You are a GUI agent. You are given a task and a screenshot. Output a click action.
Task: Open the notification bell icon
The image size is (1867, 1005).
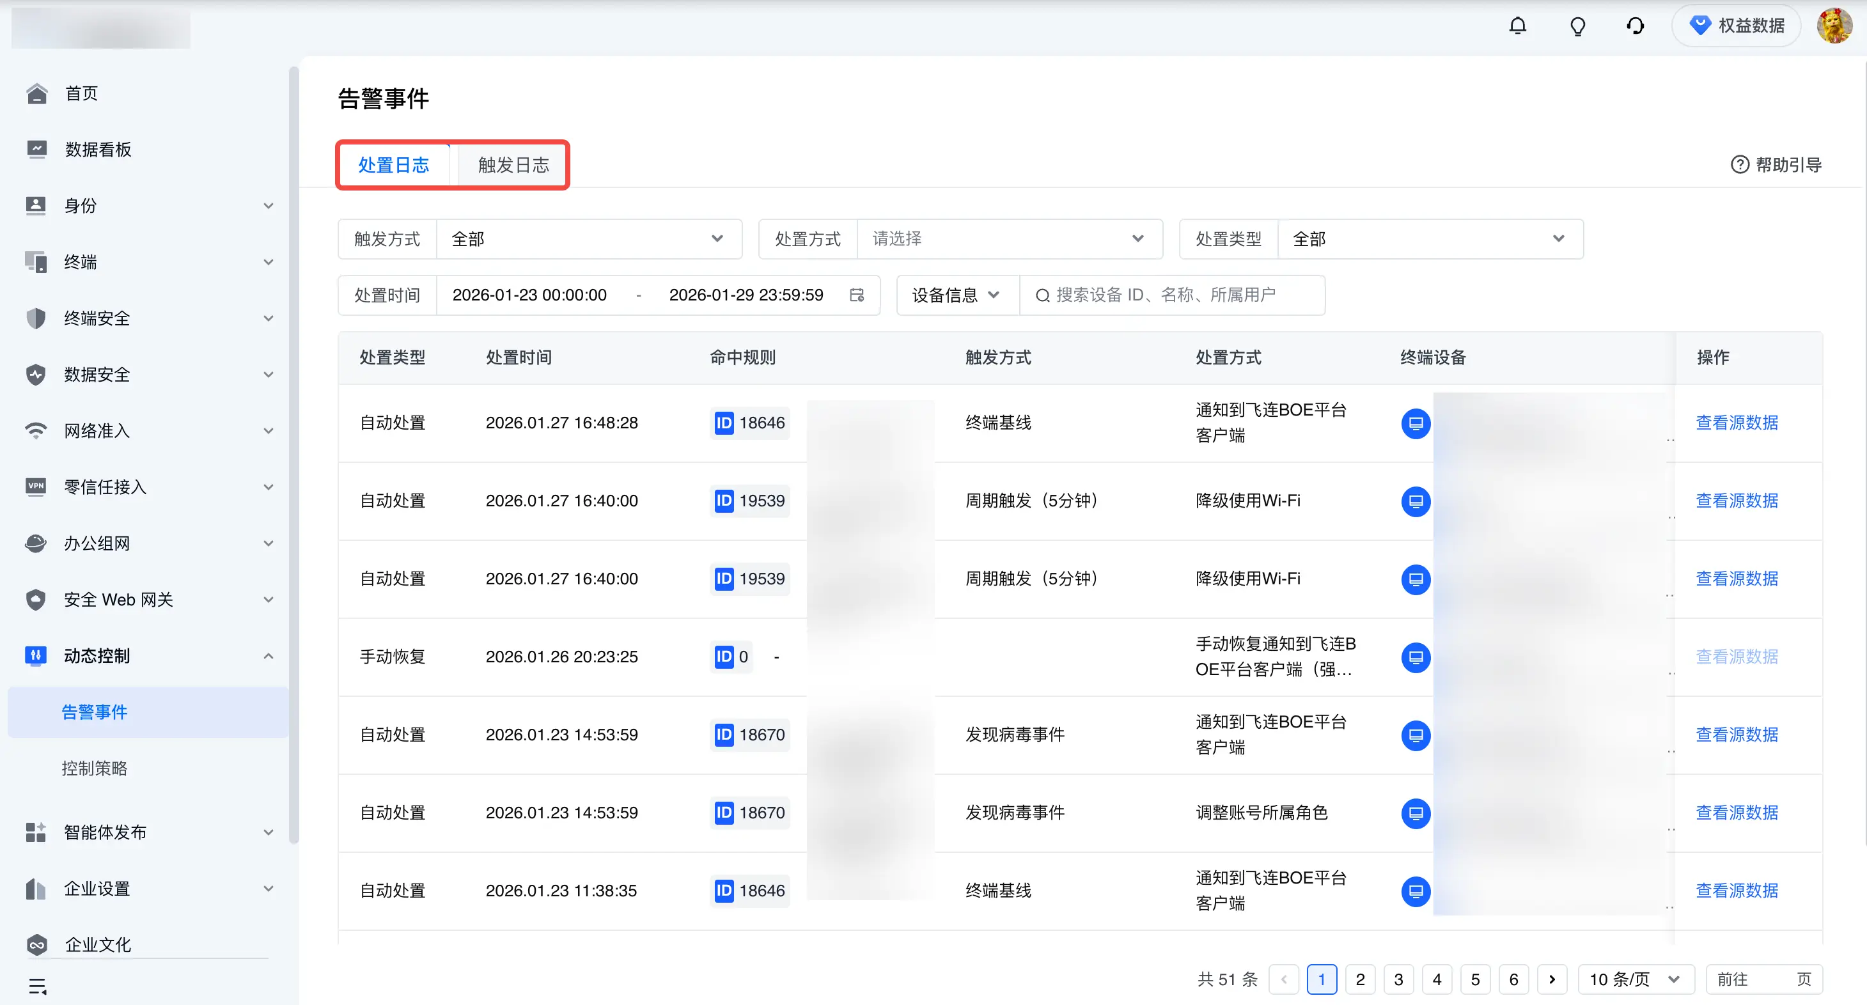(1517, 26)
